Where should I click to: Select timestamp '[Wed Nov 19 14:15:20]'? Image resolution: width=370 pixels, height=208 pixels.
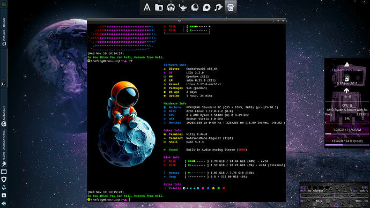[106, 192]
